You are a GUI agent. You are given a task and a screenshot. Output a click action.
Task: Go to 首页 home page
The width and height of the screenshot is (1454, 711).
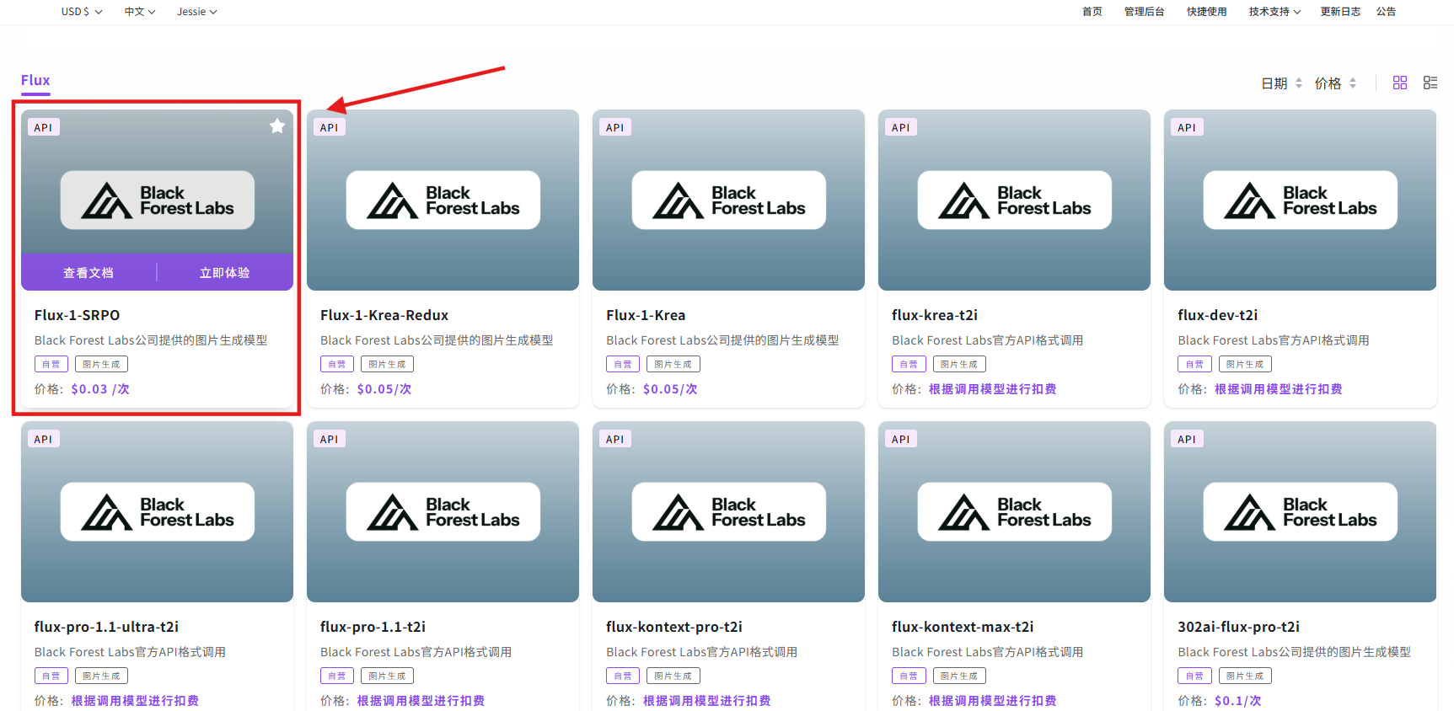coord(1092,12)
